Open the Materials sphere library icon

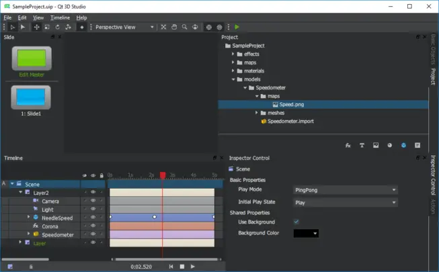390,145
